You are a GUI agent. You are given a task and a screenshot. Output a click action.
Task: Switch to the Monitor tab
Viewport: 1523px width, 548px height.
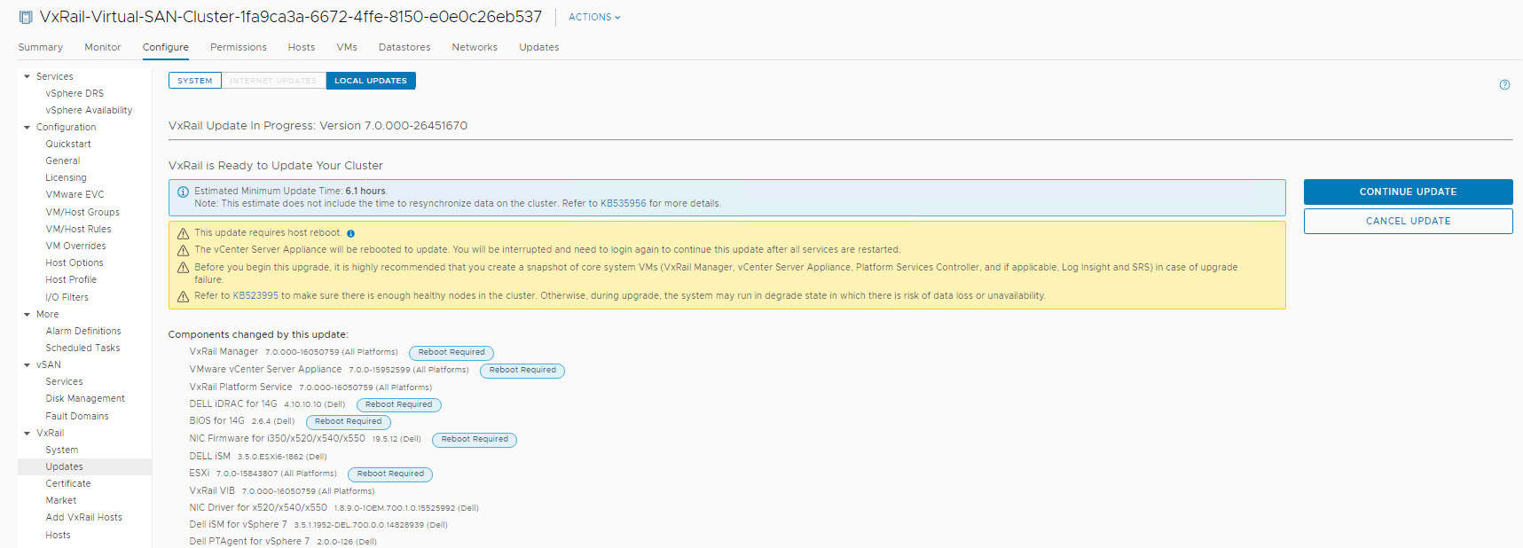(103, 47)
